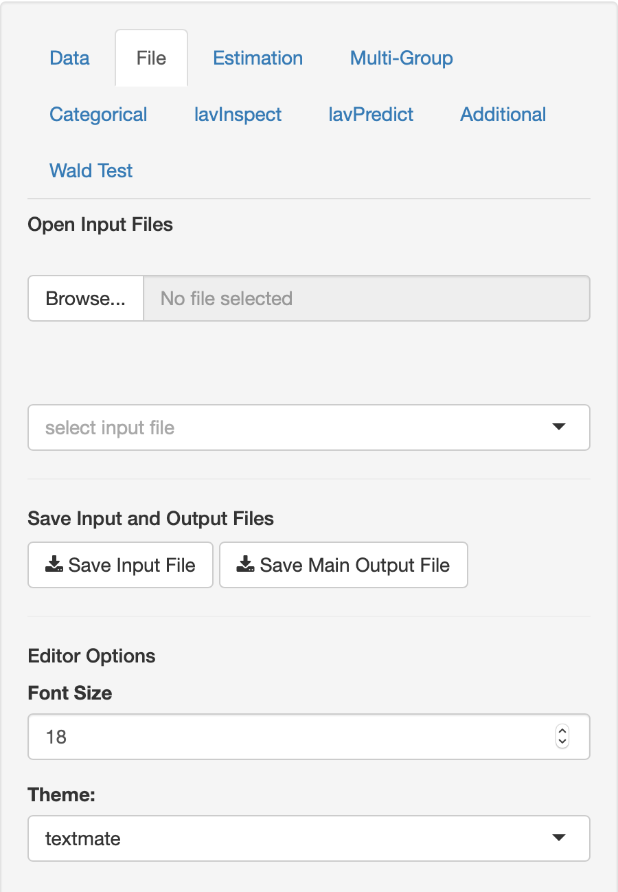Switch to the lavPredict tab
Screen dimensions: 618x892
click(x=371, y=114)
